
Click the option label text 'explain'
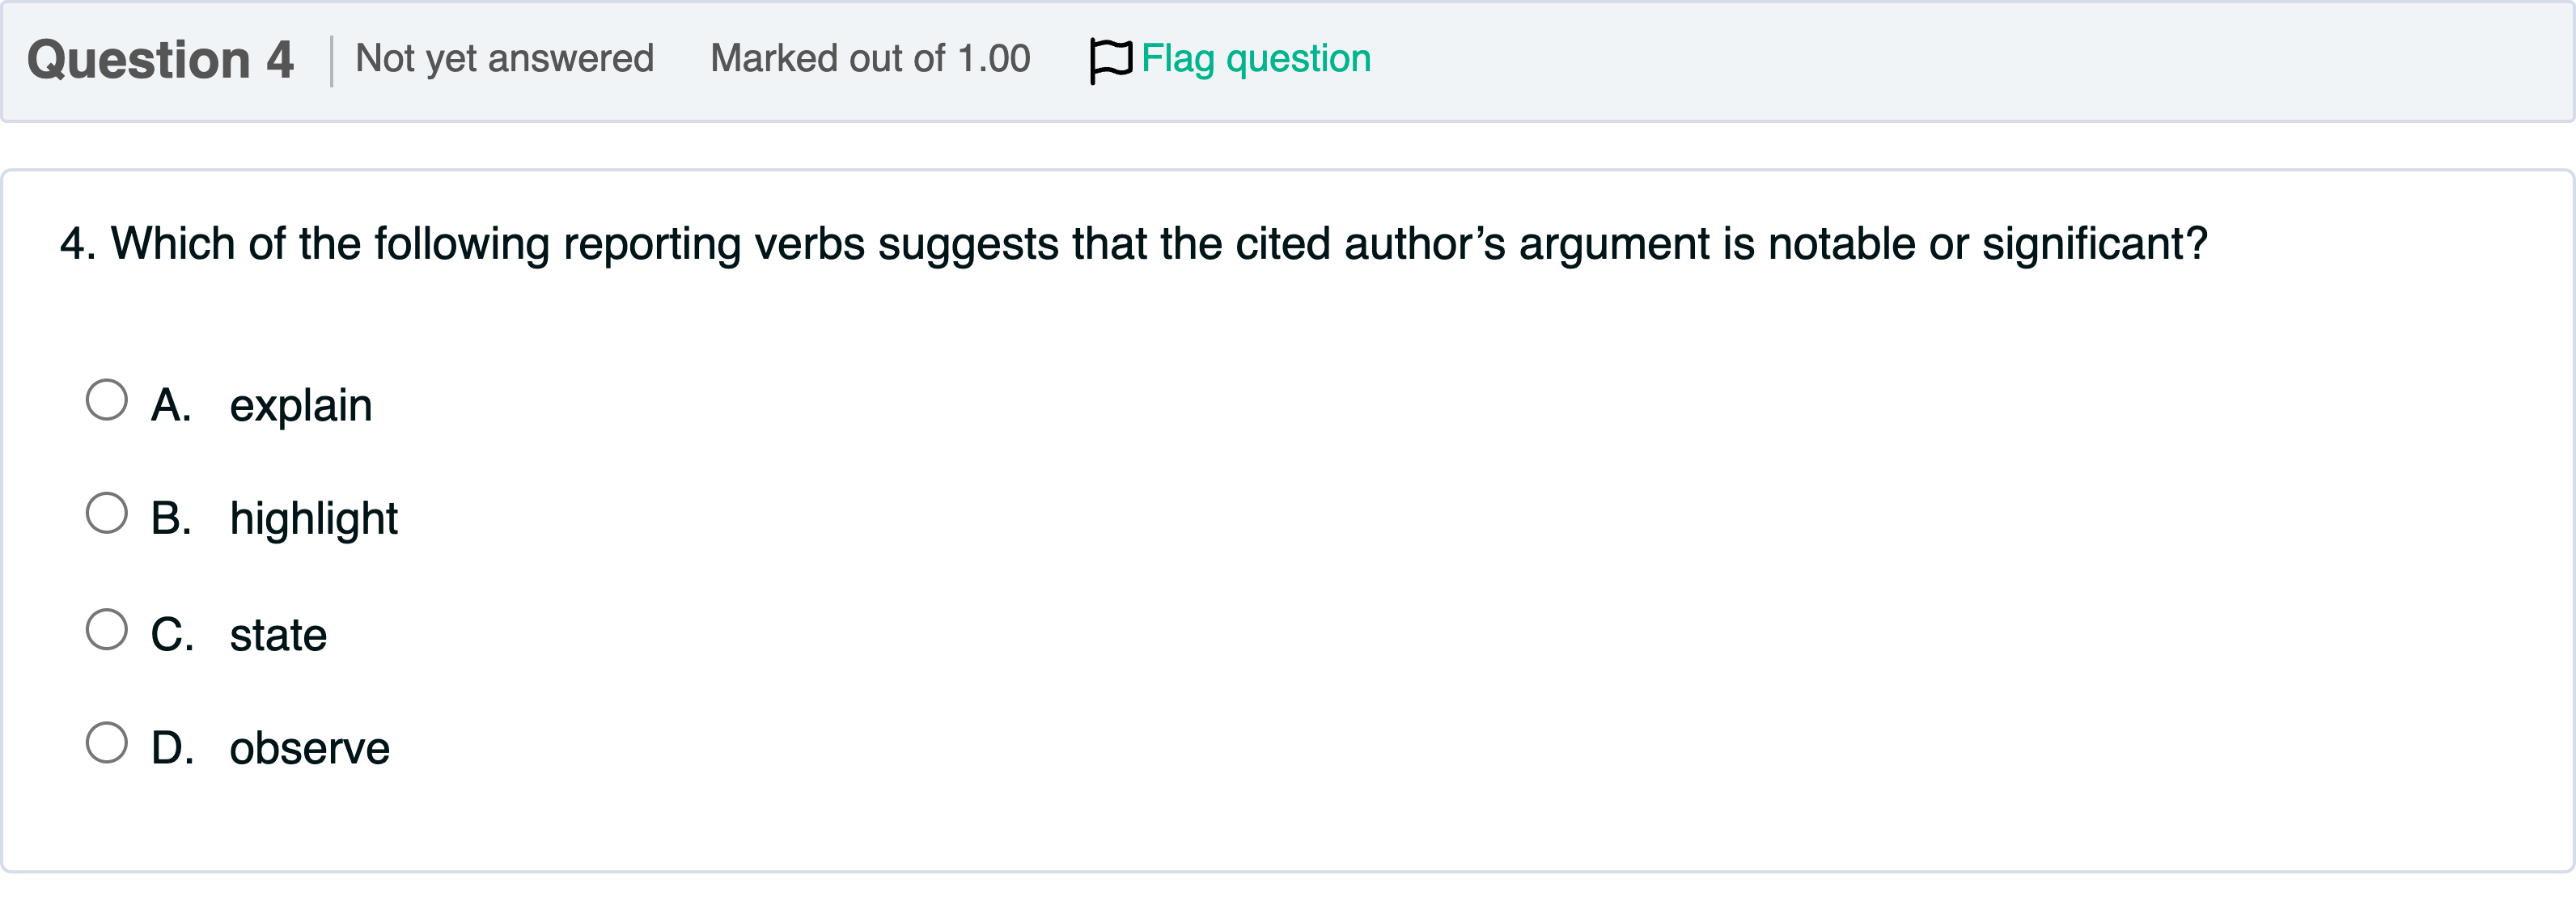coord(300,404)
